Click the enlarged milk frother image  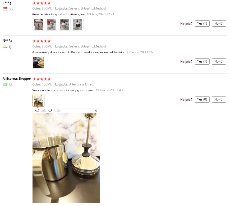(66, 158)
